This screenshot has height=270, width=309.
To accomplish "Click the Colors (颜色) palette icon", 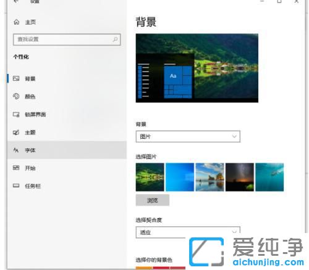I will point(16,96).
